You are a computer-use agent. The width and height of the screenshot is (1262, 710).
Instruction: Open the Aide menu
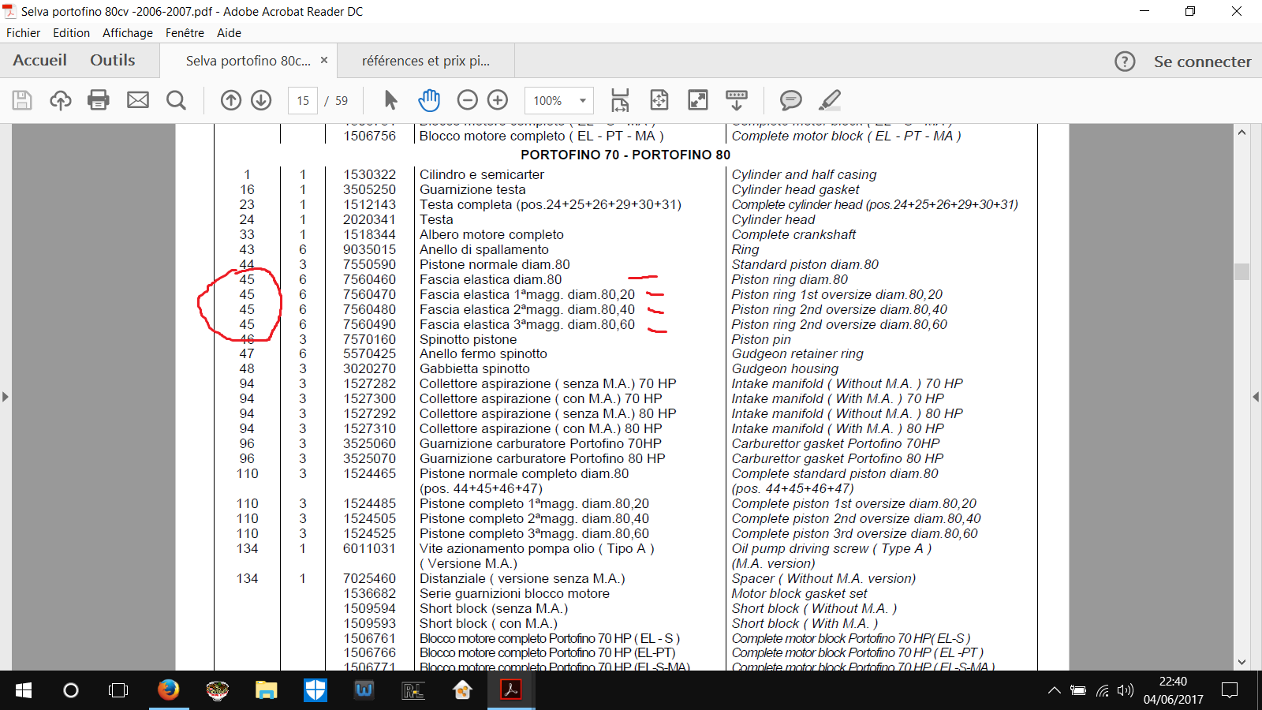click(229, 33)
